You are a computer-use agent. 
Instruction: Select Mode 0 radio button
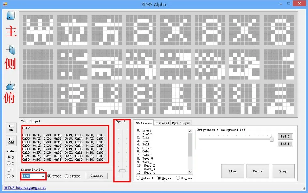pos(9,176)
